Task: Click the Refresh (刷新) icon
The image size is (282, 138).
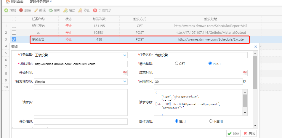Action: (x=51, y=10)
